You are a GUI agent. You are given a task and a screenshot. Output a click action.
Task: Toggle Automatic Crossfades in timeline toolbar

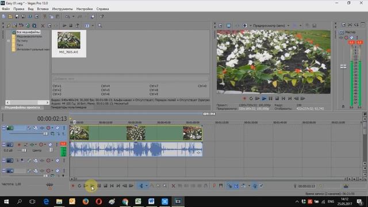point(236,186)
